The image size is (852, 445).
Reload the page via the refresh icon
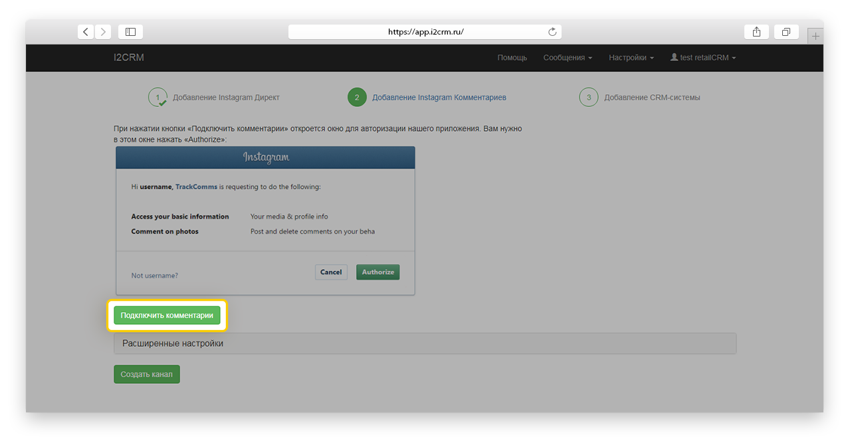tap(552, 32)
